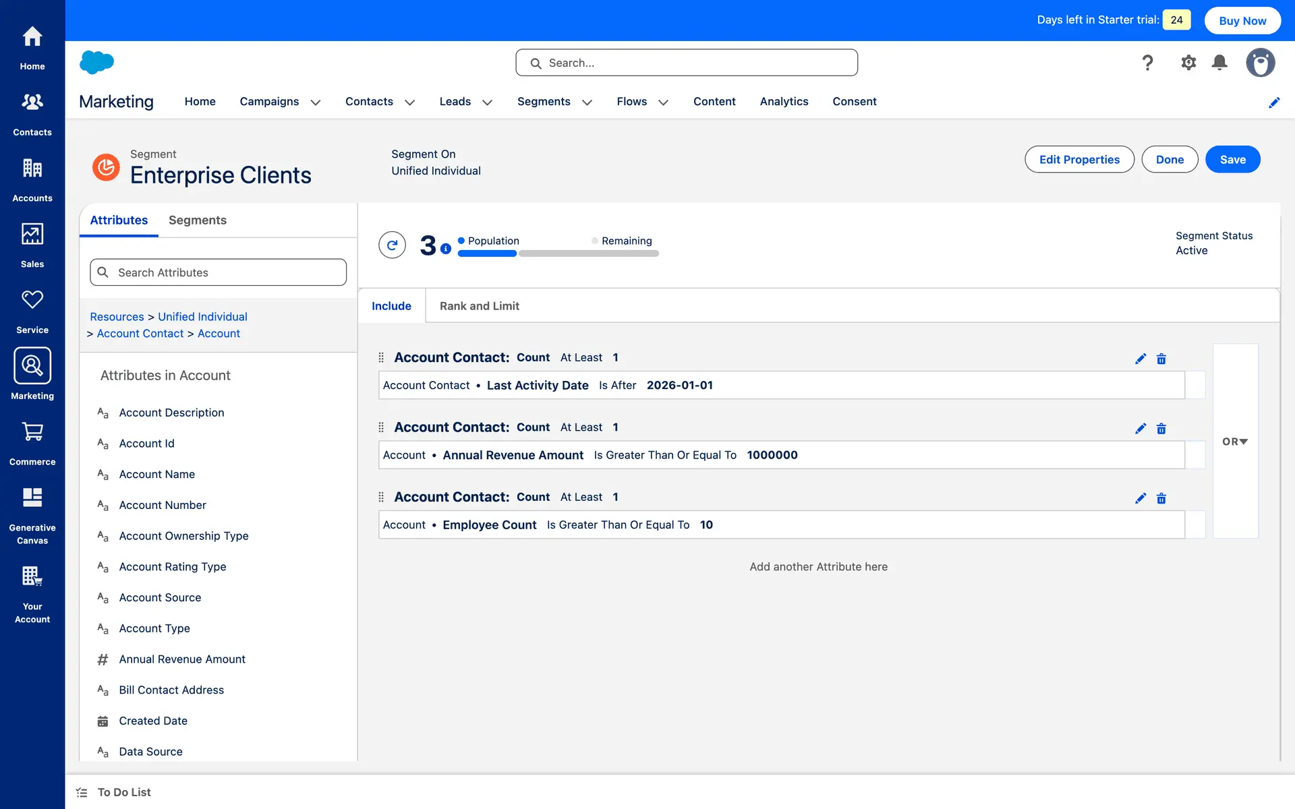Viewport: 1295px width, 809px height.
Task: Expand the Campaigns menu chevron
Action: pyautogui.click(x=315, y=102)
